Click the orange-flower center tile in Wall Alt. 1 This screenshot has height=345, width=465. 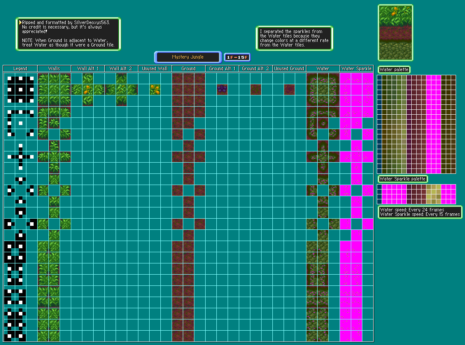(x=87, y=90)
